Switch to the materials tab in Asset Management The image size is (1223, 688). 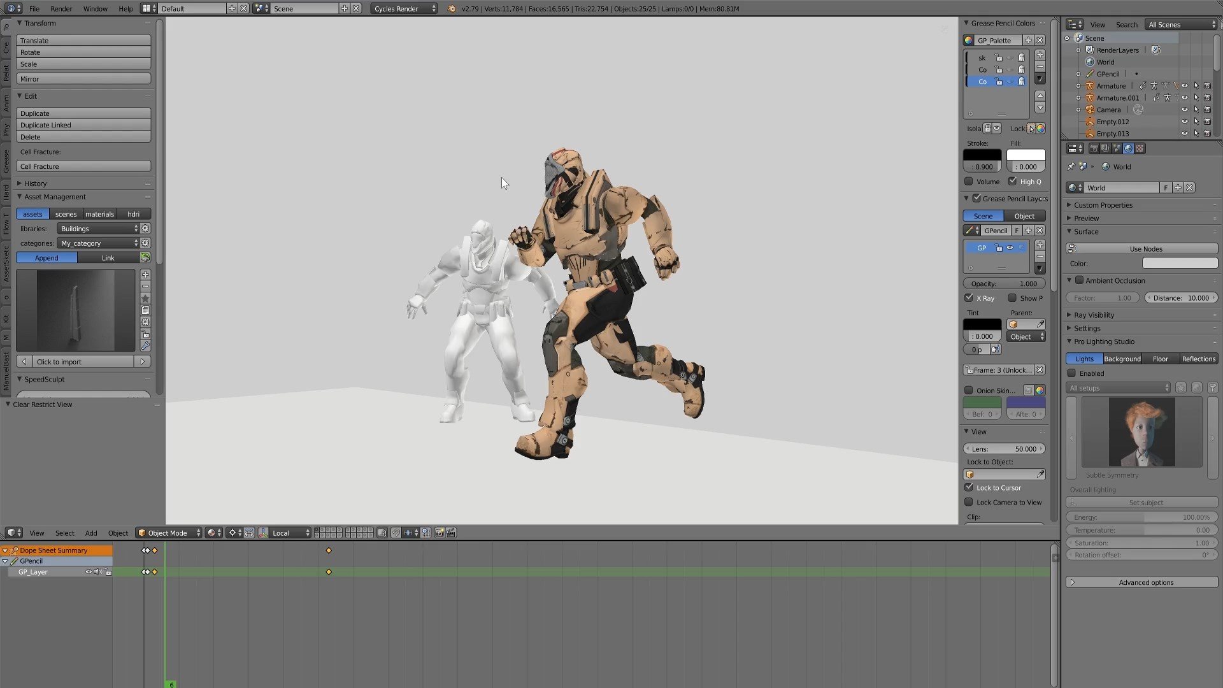[99, 214]
